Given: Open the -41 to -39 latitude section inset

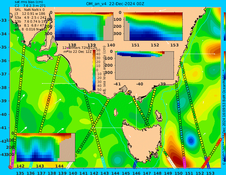Looking at the screenshot, I should (144, 65).
